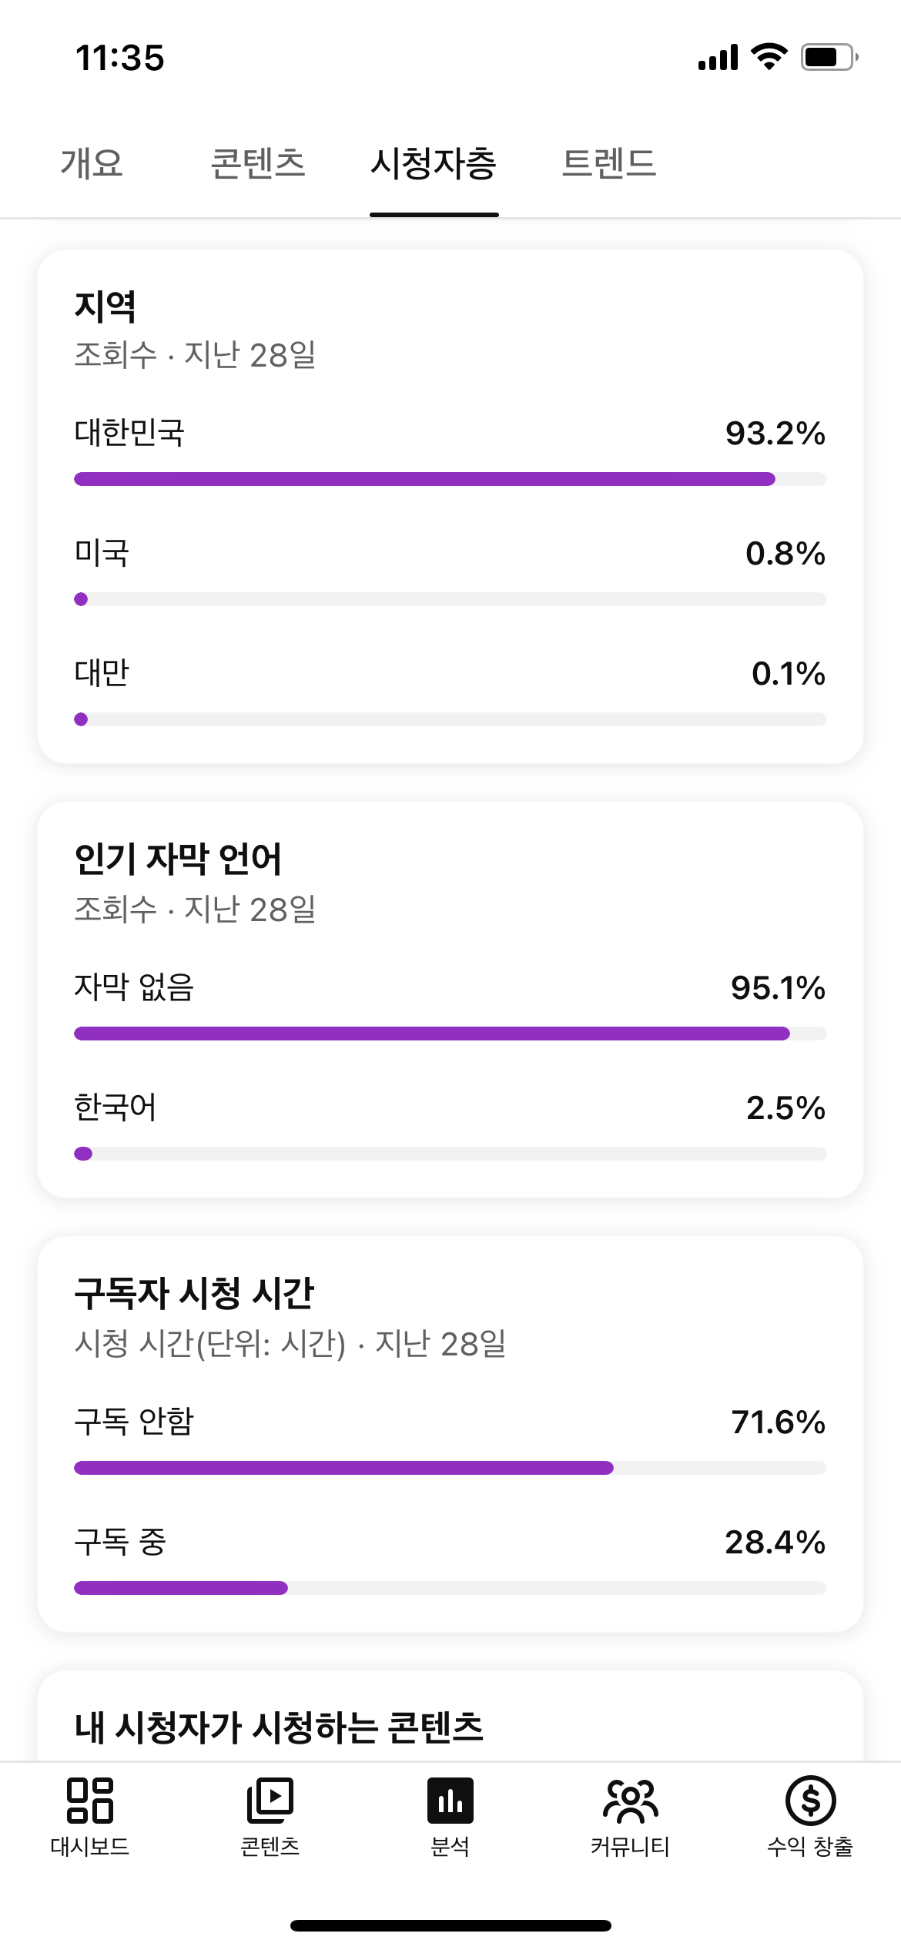901x1950 pixels.
Task: Click the 대한민국 93.2% progress bar
Action: pyautogui.click(x=450, y=479)
